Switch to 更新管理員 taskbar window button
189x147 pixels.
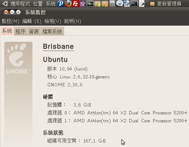coord(169,4)
